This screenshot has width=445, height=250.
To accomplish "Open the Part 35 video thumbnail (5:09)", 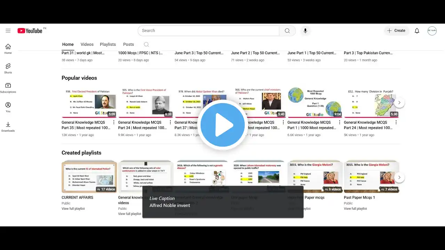I will pos(89,102).
